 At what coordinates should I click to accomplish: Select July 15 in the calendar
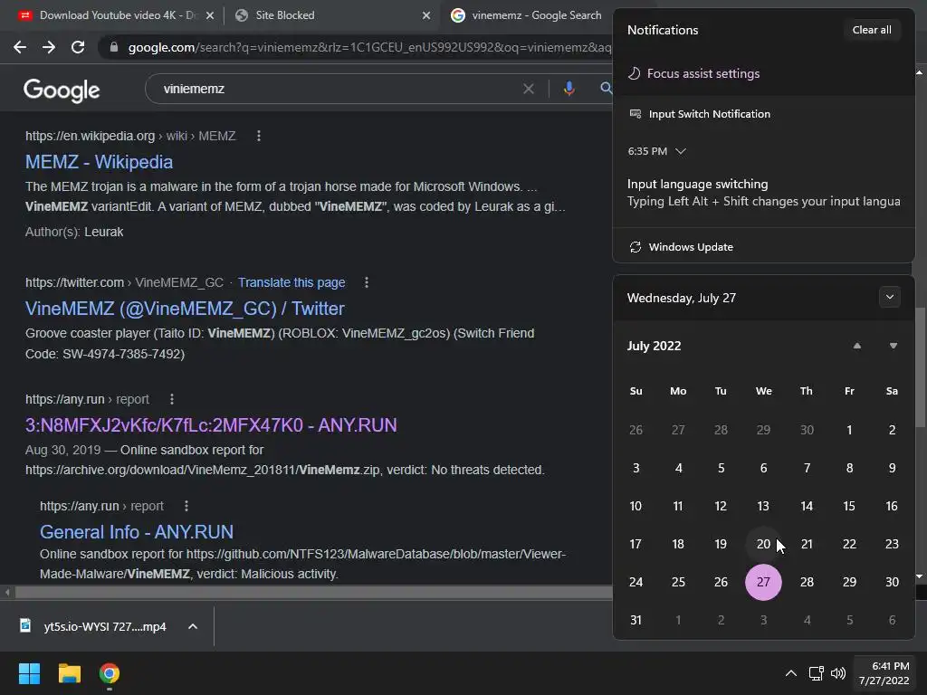pos(849,506)
